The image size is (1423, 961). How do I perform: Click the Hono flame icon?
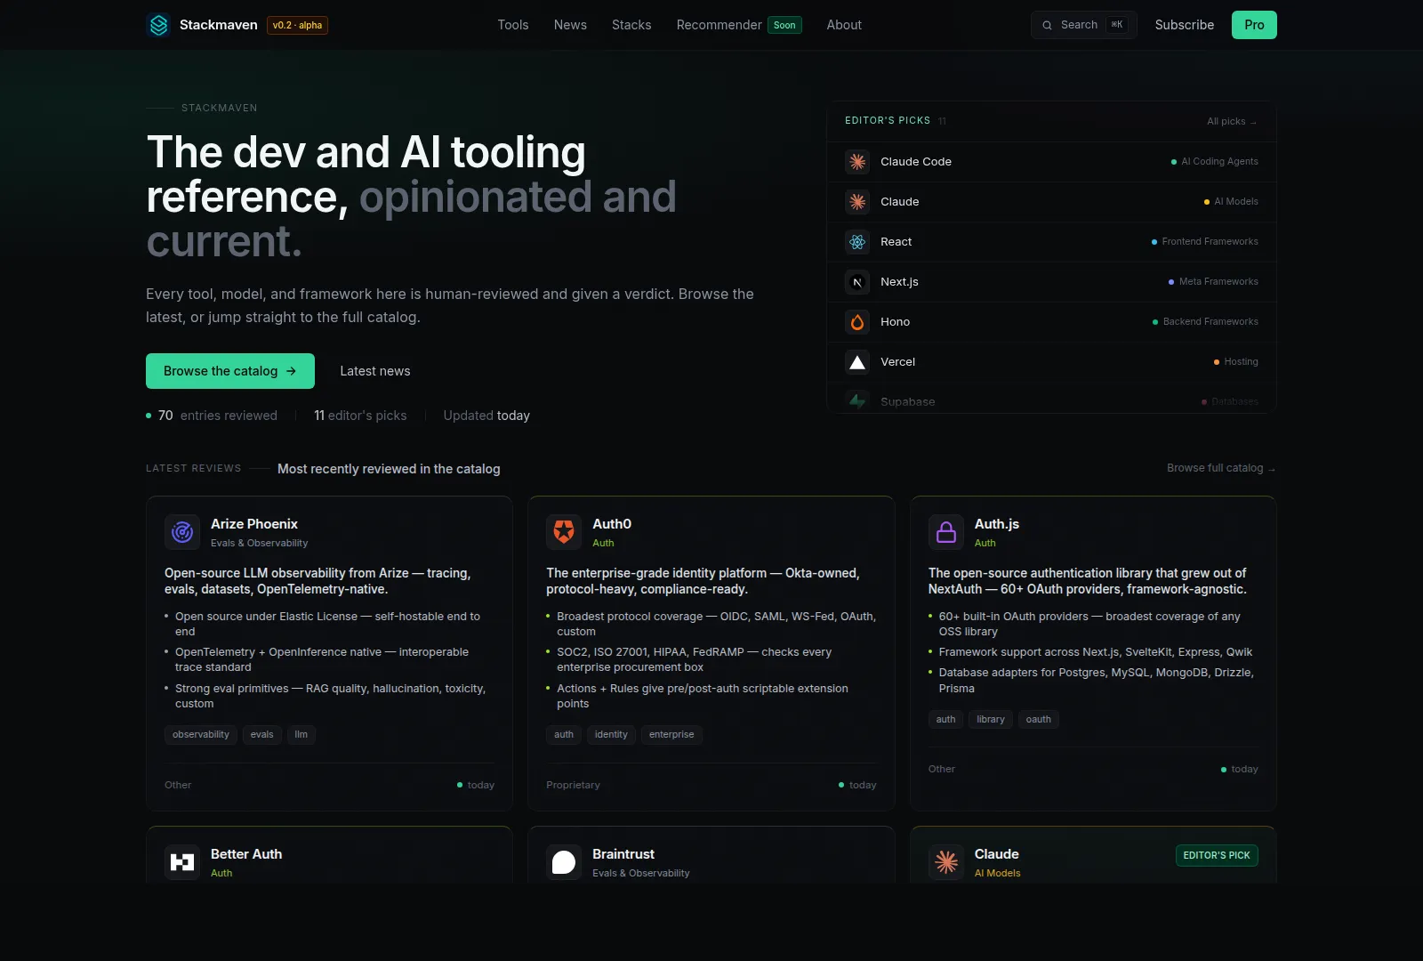coord(857,322)
